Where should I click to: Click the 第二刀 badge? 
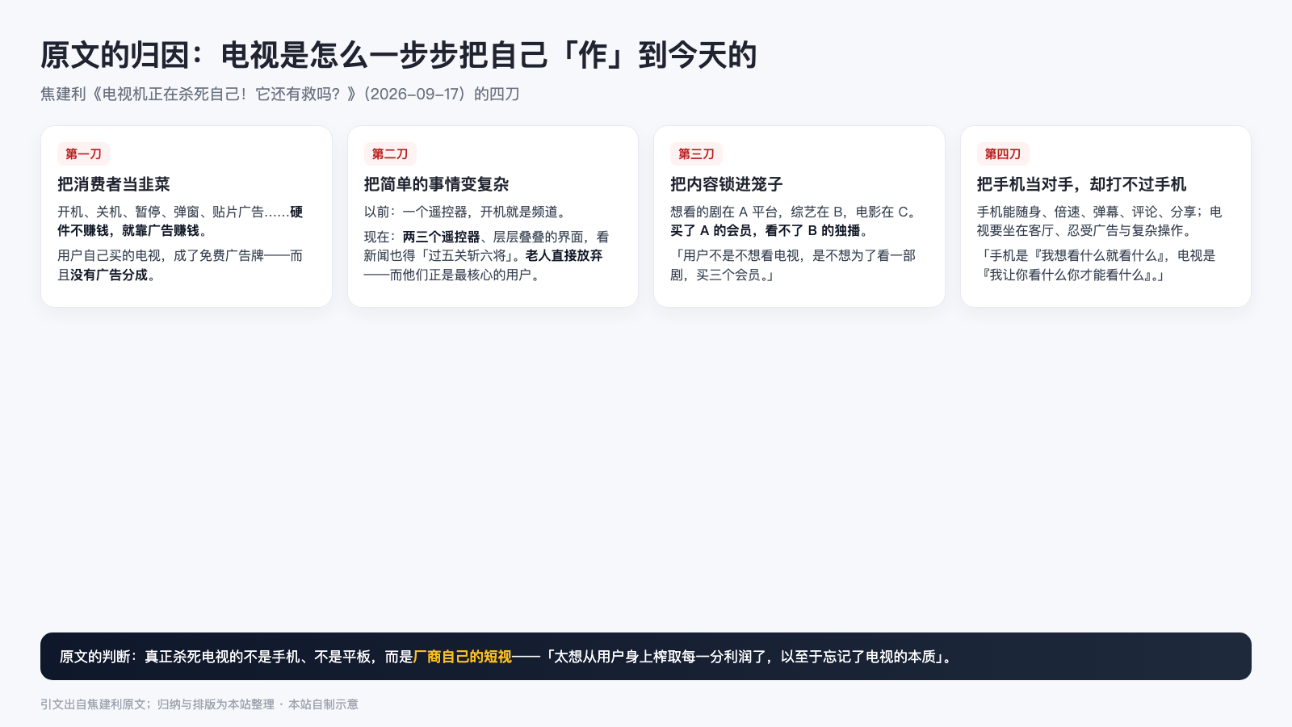(390, 153)
